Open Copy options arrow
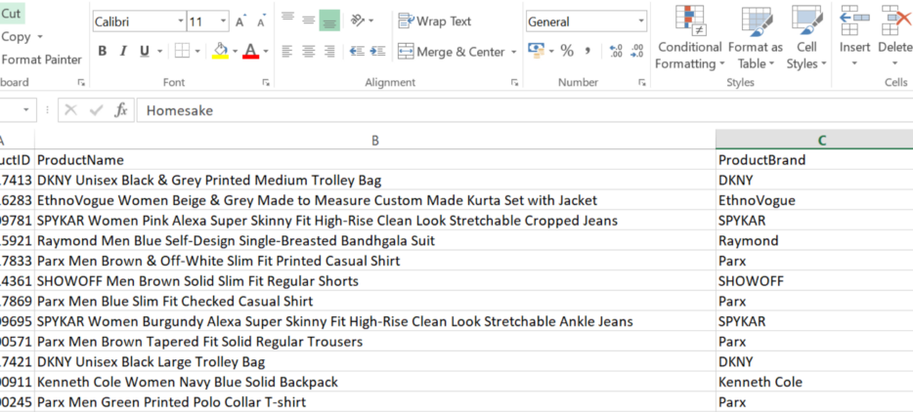This screenshot has height=412, width=913. (x=40, y=37)
